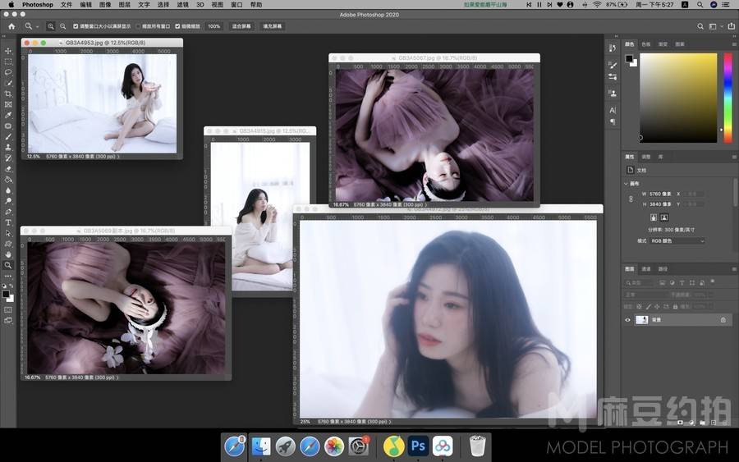Open the 文件 (File) menu
The width and height of the screenshot is (739, 462).
pos(67,5)
